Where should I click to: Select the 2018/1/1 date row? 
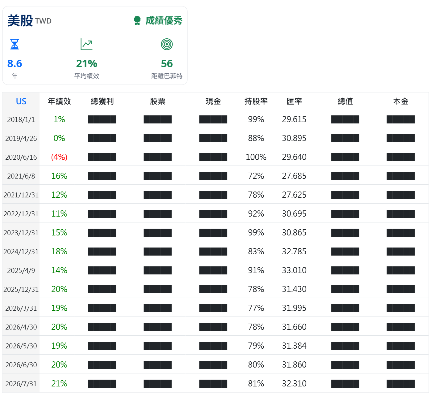pyautogui.click(x=215, y=119)
